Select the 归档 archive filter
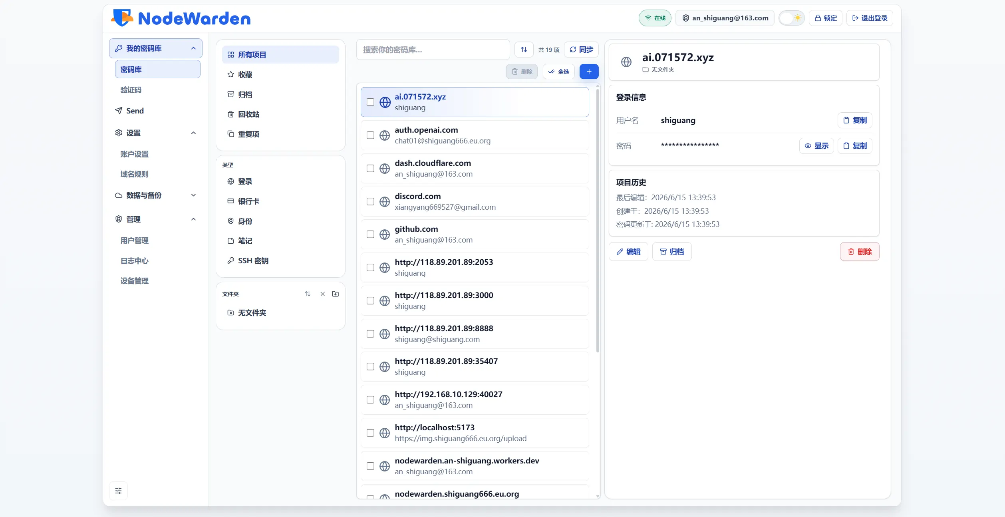This screenshot has width=1005, height=517. pyautogui.click(x=280, y=95)
